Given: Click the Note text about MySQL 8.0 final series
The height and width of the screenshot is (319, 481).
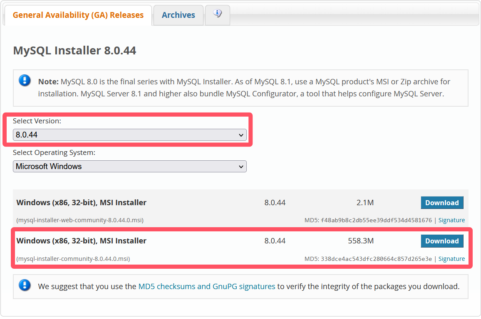Looking at the screenshot, I should [x=244, y=88].
